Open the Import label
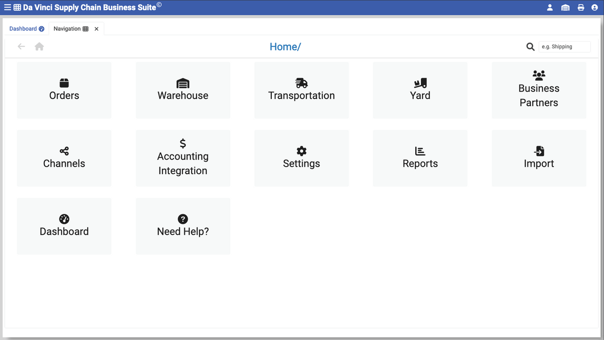604x340 pixels. 539,163
